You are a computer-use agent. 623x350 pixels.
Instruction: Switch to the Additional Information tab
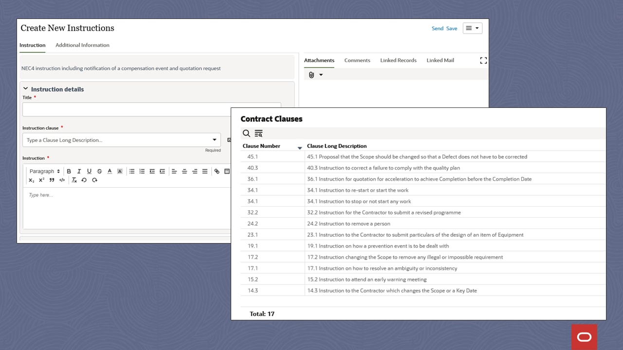[82, 45]
